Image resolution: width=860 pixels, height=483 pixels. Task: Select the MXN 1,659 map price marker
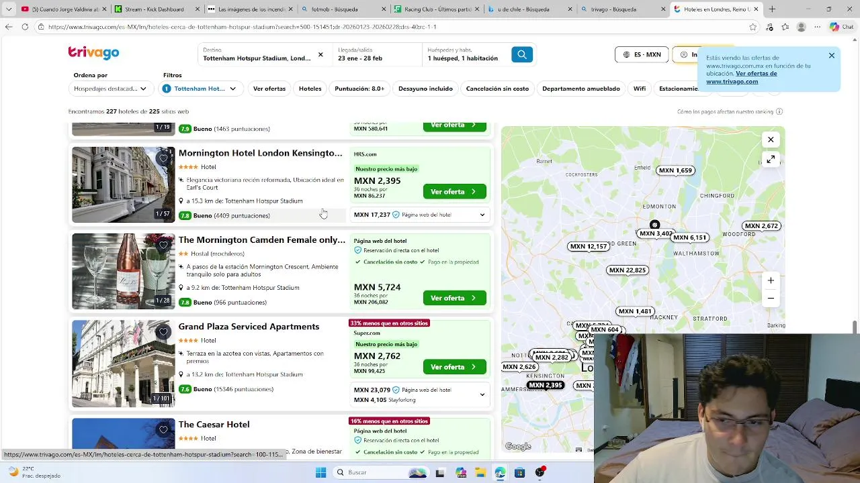point(675,170)
